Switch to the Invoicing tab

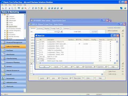[x=40, y=28]
